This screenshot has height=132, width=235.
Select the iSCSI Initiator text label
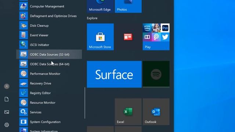click(39, 45)
